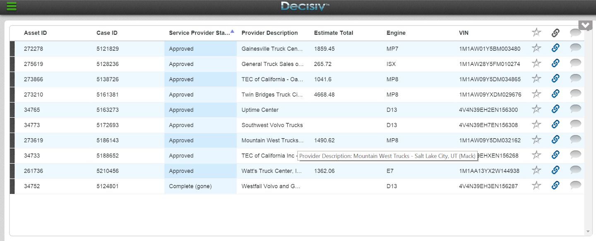596x241 pixels.
Task: Sort table by Asset ID header
Action: 35,33
